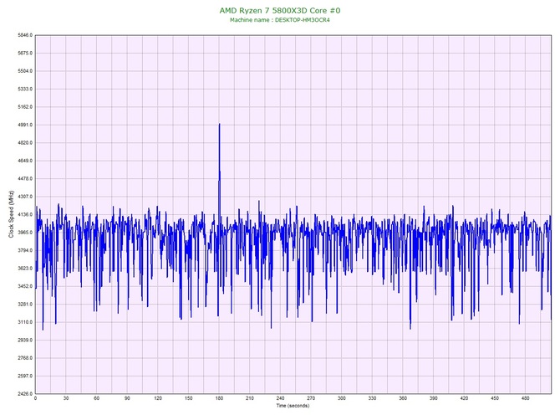Click the 3965.0 y-axis value

click(x=25, y=233)
